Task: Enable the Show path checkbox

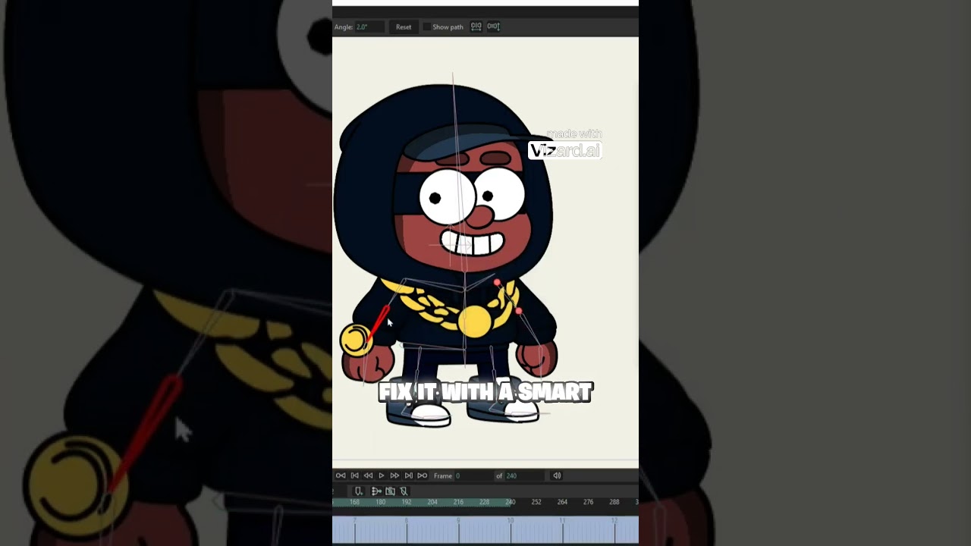Action: pyautogui.click(x=426, y=27)
